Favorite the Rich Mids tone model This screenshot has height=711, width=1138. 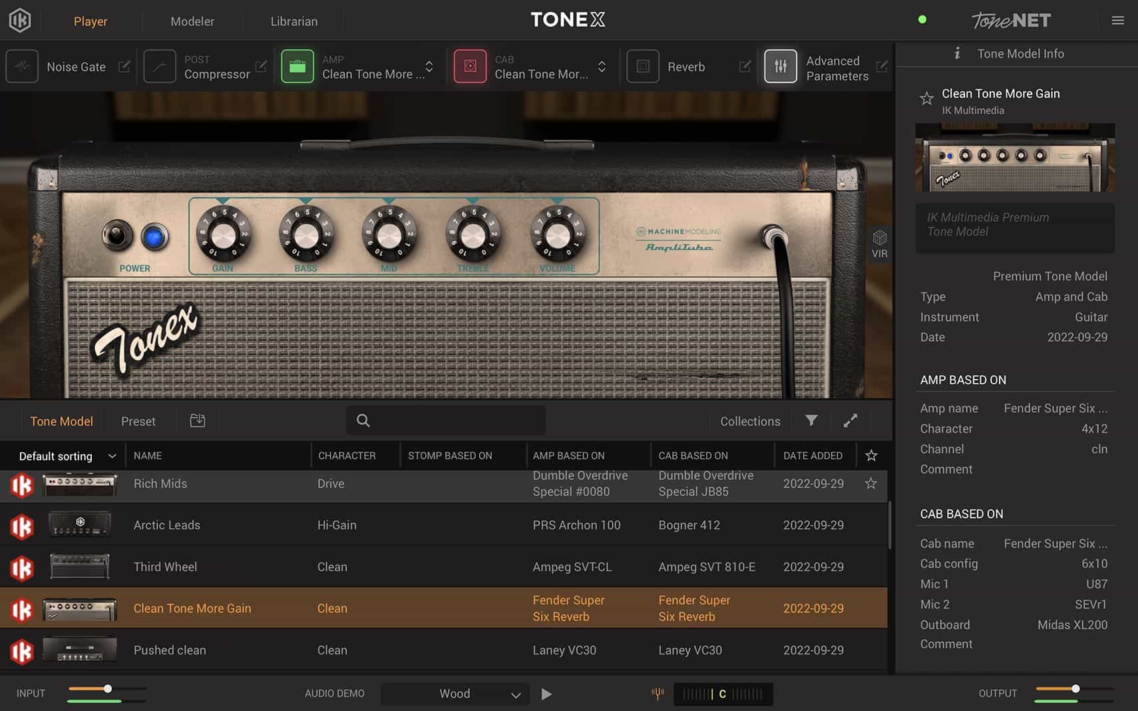click(x=870, y=484)
